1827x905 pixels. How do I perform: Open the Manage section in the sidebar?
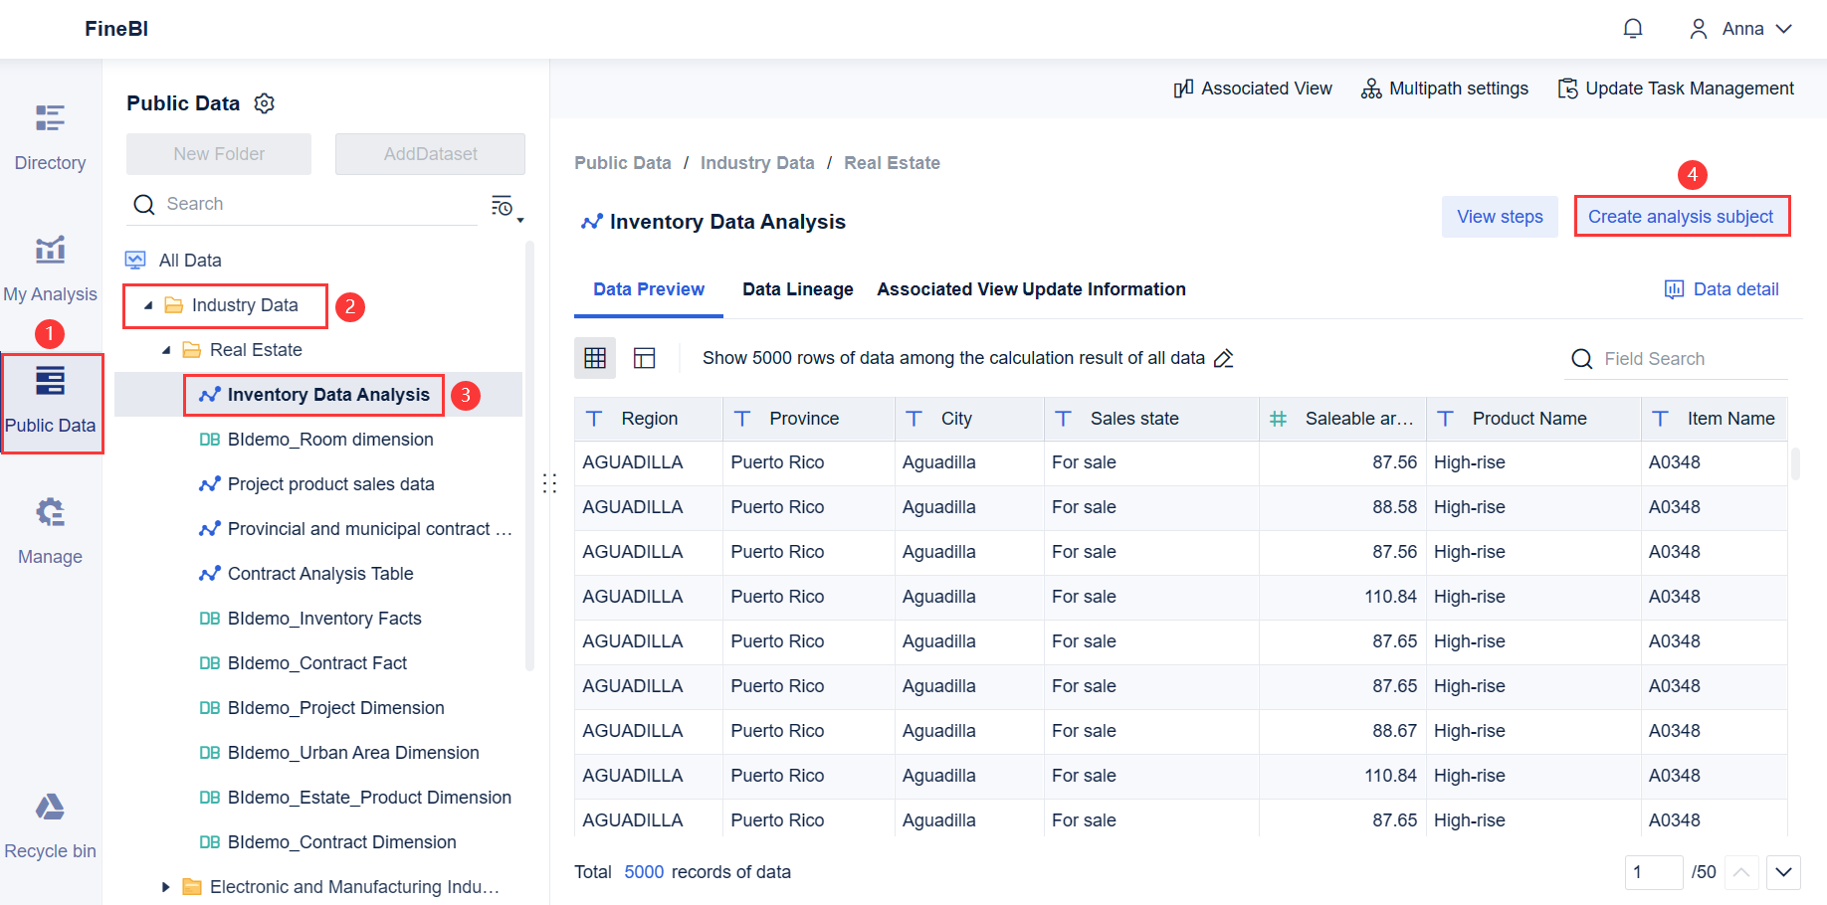point(50,530)
